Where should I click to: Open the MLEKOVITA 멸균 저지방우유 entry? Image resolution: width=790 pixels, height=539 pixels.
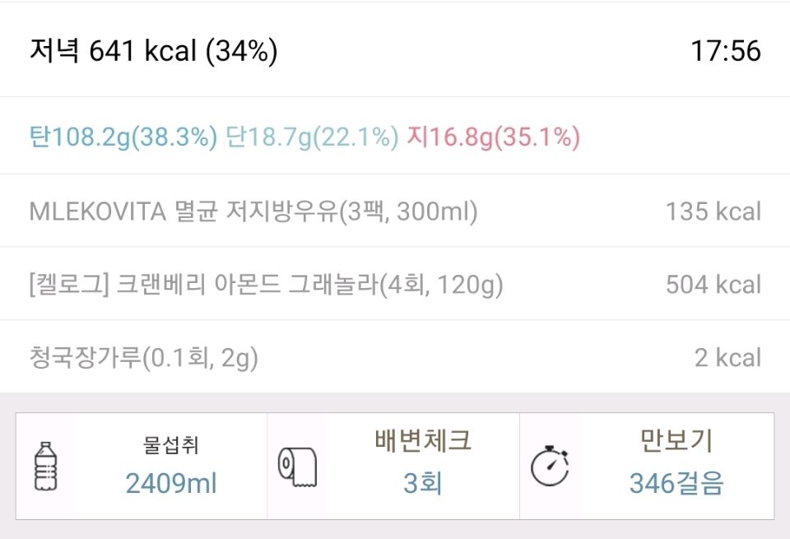(x=395, y=211)
